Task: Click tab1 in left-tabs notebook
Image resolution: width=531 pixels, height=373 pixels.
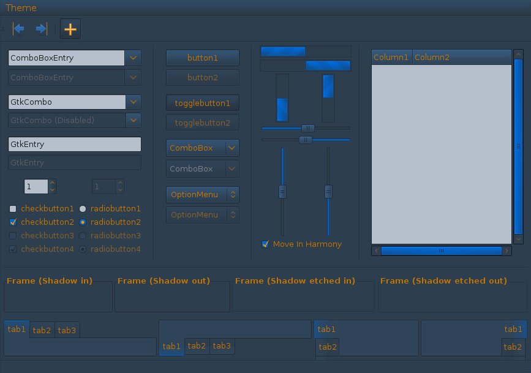Action: pyautogui.click(x=326, y=329)
